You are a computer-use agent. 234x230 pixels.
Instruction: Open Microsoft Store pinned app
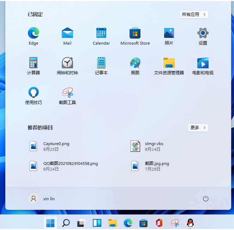(x=135, y=36)
